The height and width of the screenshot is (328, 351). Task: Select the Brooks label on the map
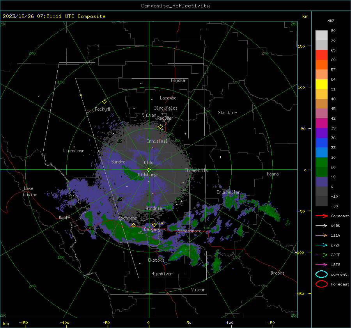(x=277, y=273)
